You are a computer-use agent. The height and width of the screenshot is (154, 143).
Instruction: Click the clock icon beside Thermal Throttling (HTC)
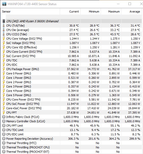4,143
